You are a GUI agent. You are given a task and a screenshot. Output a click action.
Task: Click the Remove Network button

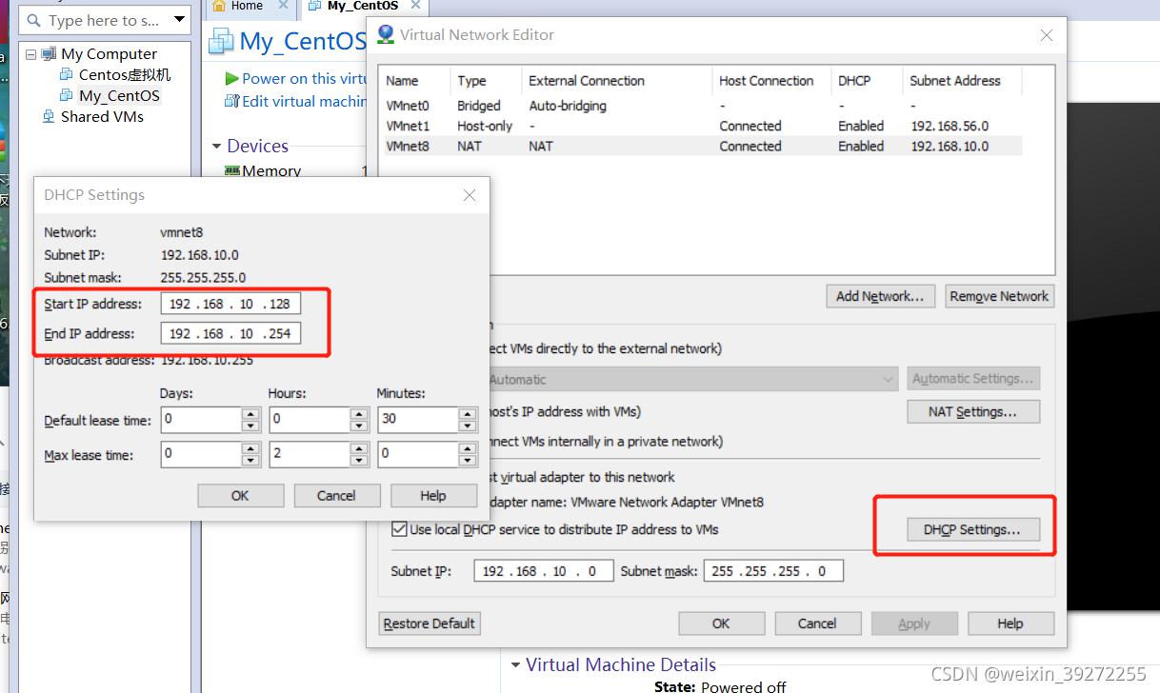pyautogui.click(x=999, y=296)
